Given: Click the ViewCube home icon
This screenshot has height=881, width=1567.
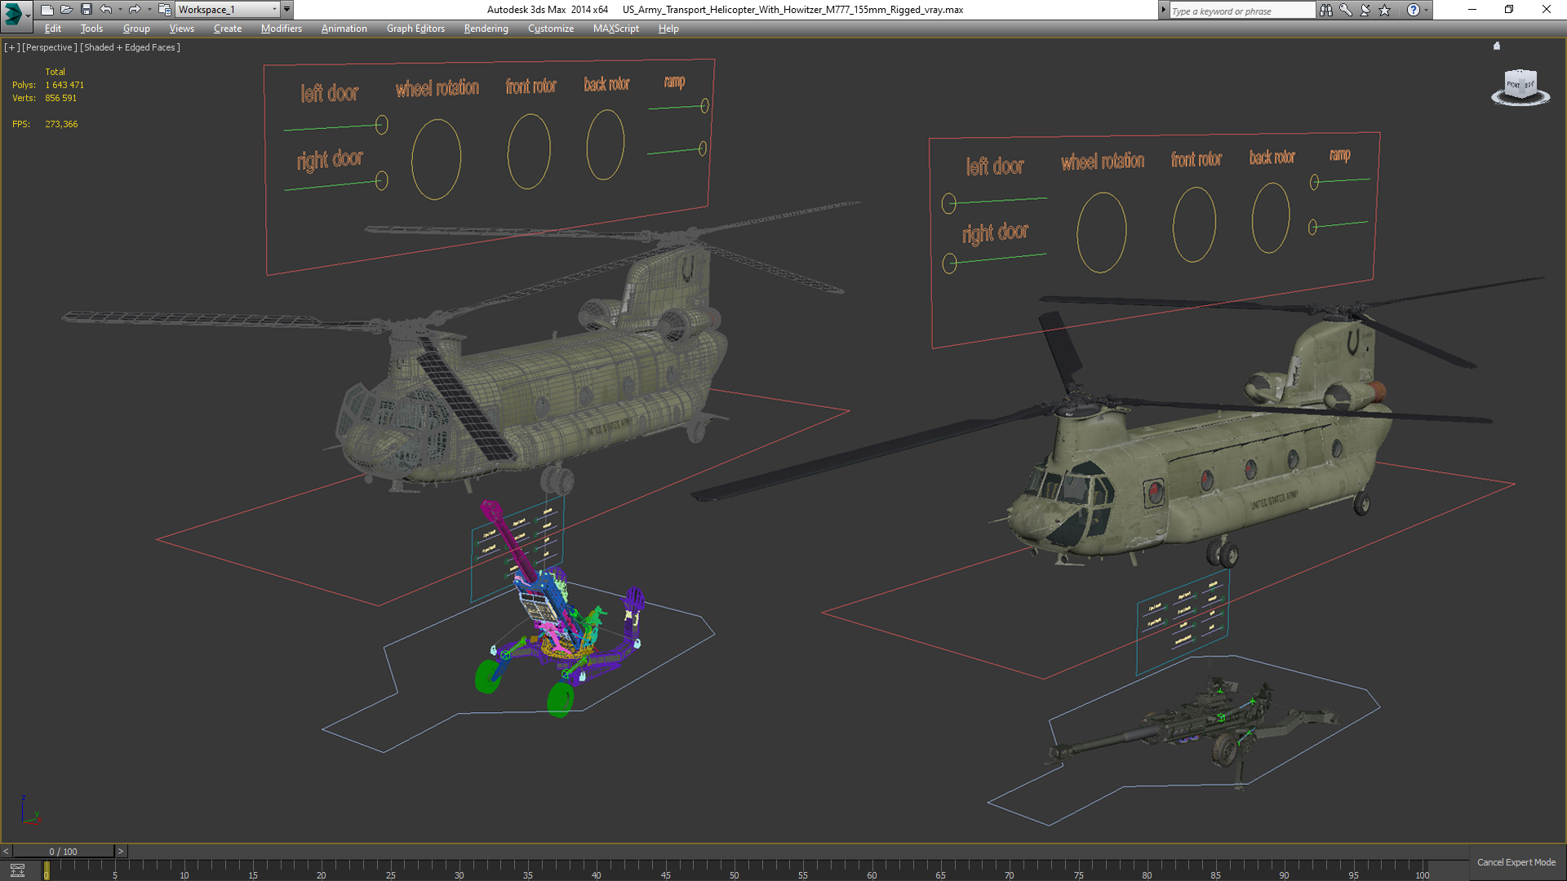Looking at the screenshot, I should pos(1497,46).
